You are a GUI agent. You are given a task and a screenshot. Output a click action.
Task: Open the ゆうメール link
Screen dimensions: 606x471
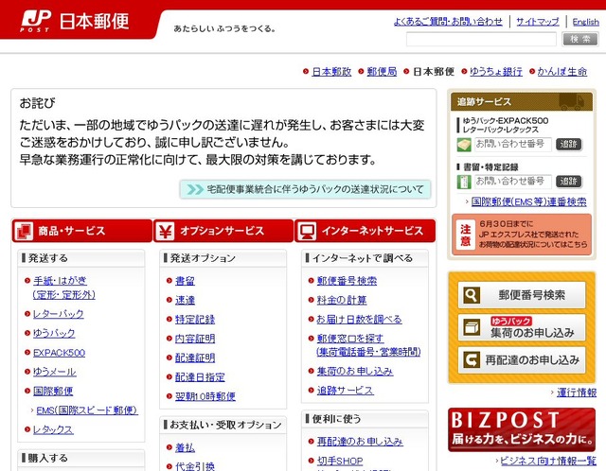(x=55, y=372)
